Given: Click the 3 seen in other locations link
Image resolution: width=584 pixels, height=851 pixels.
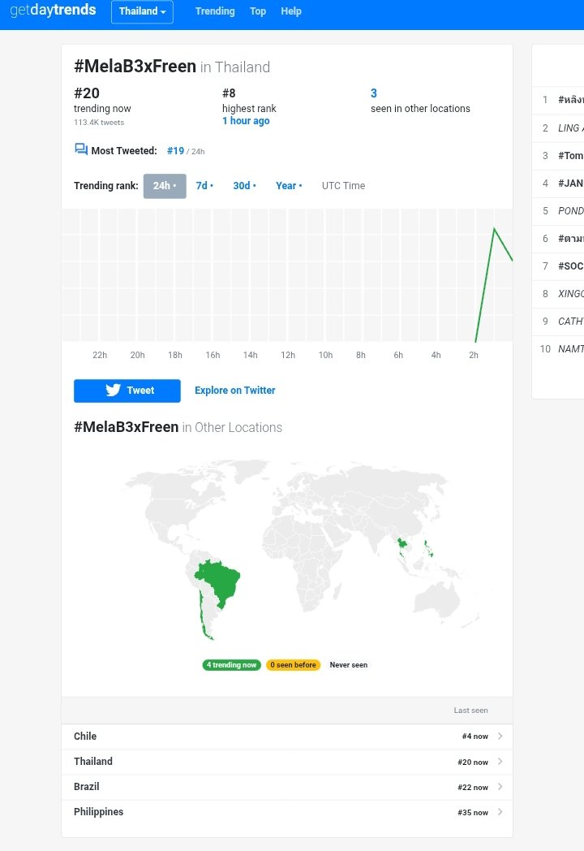Looking at the screenshot, I should [x=374, y=93].
